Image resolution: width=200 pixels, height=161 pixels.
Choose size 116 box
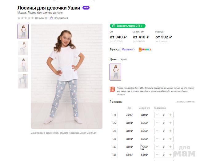point(114,115)
